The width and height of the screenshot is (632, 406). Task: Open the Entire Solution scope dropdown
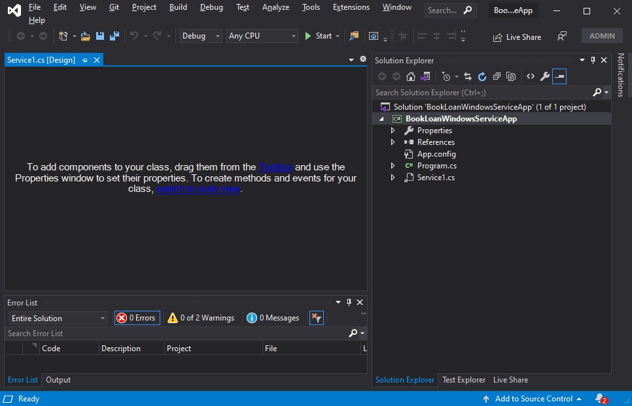coord(58,319)
